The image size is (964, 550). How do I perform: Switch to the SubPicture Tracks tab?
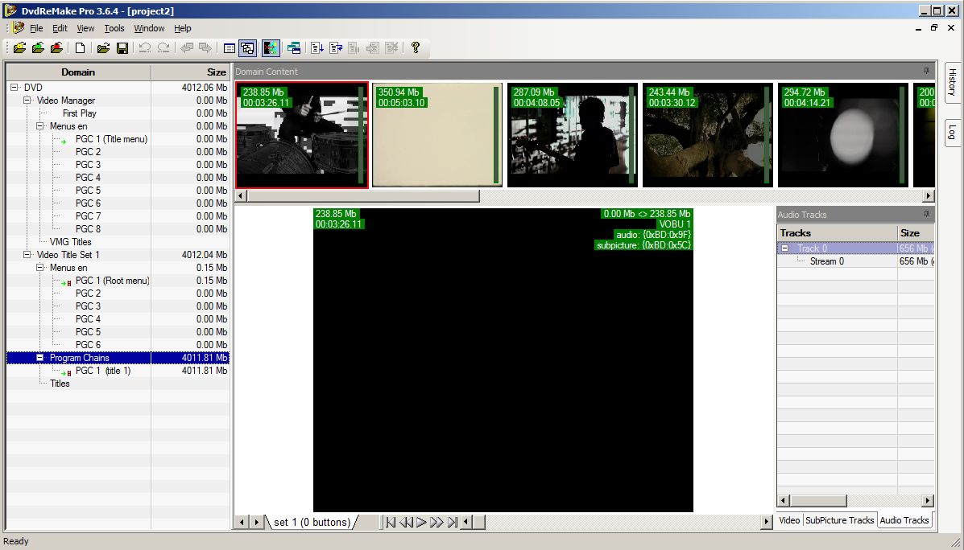click(x=839, y=520)
